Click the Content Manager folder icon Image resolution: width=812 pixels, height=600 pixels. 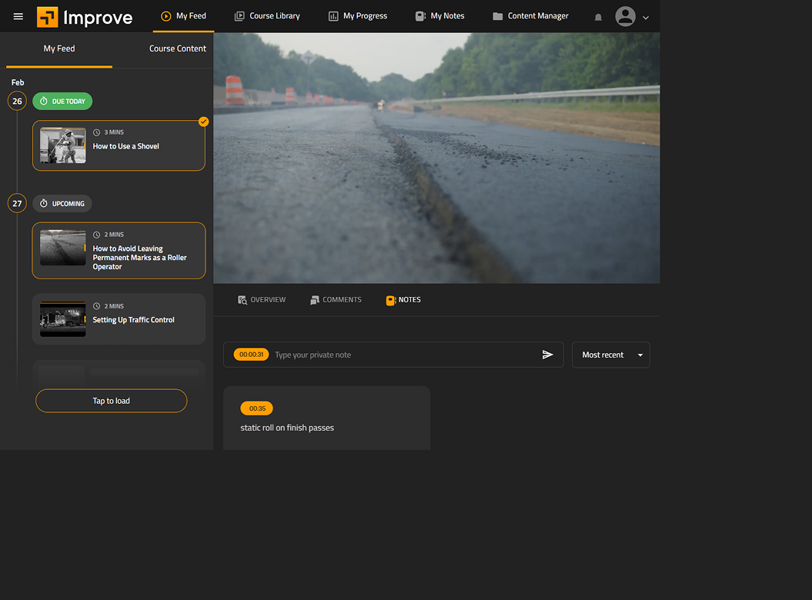click(x=497, y=16)
